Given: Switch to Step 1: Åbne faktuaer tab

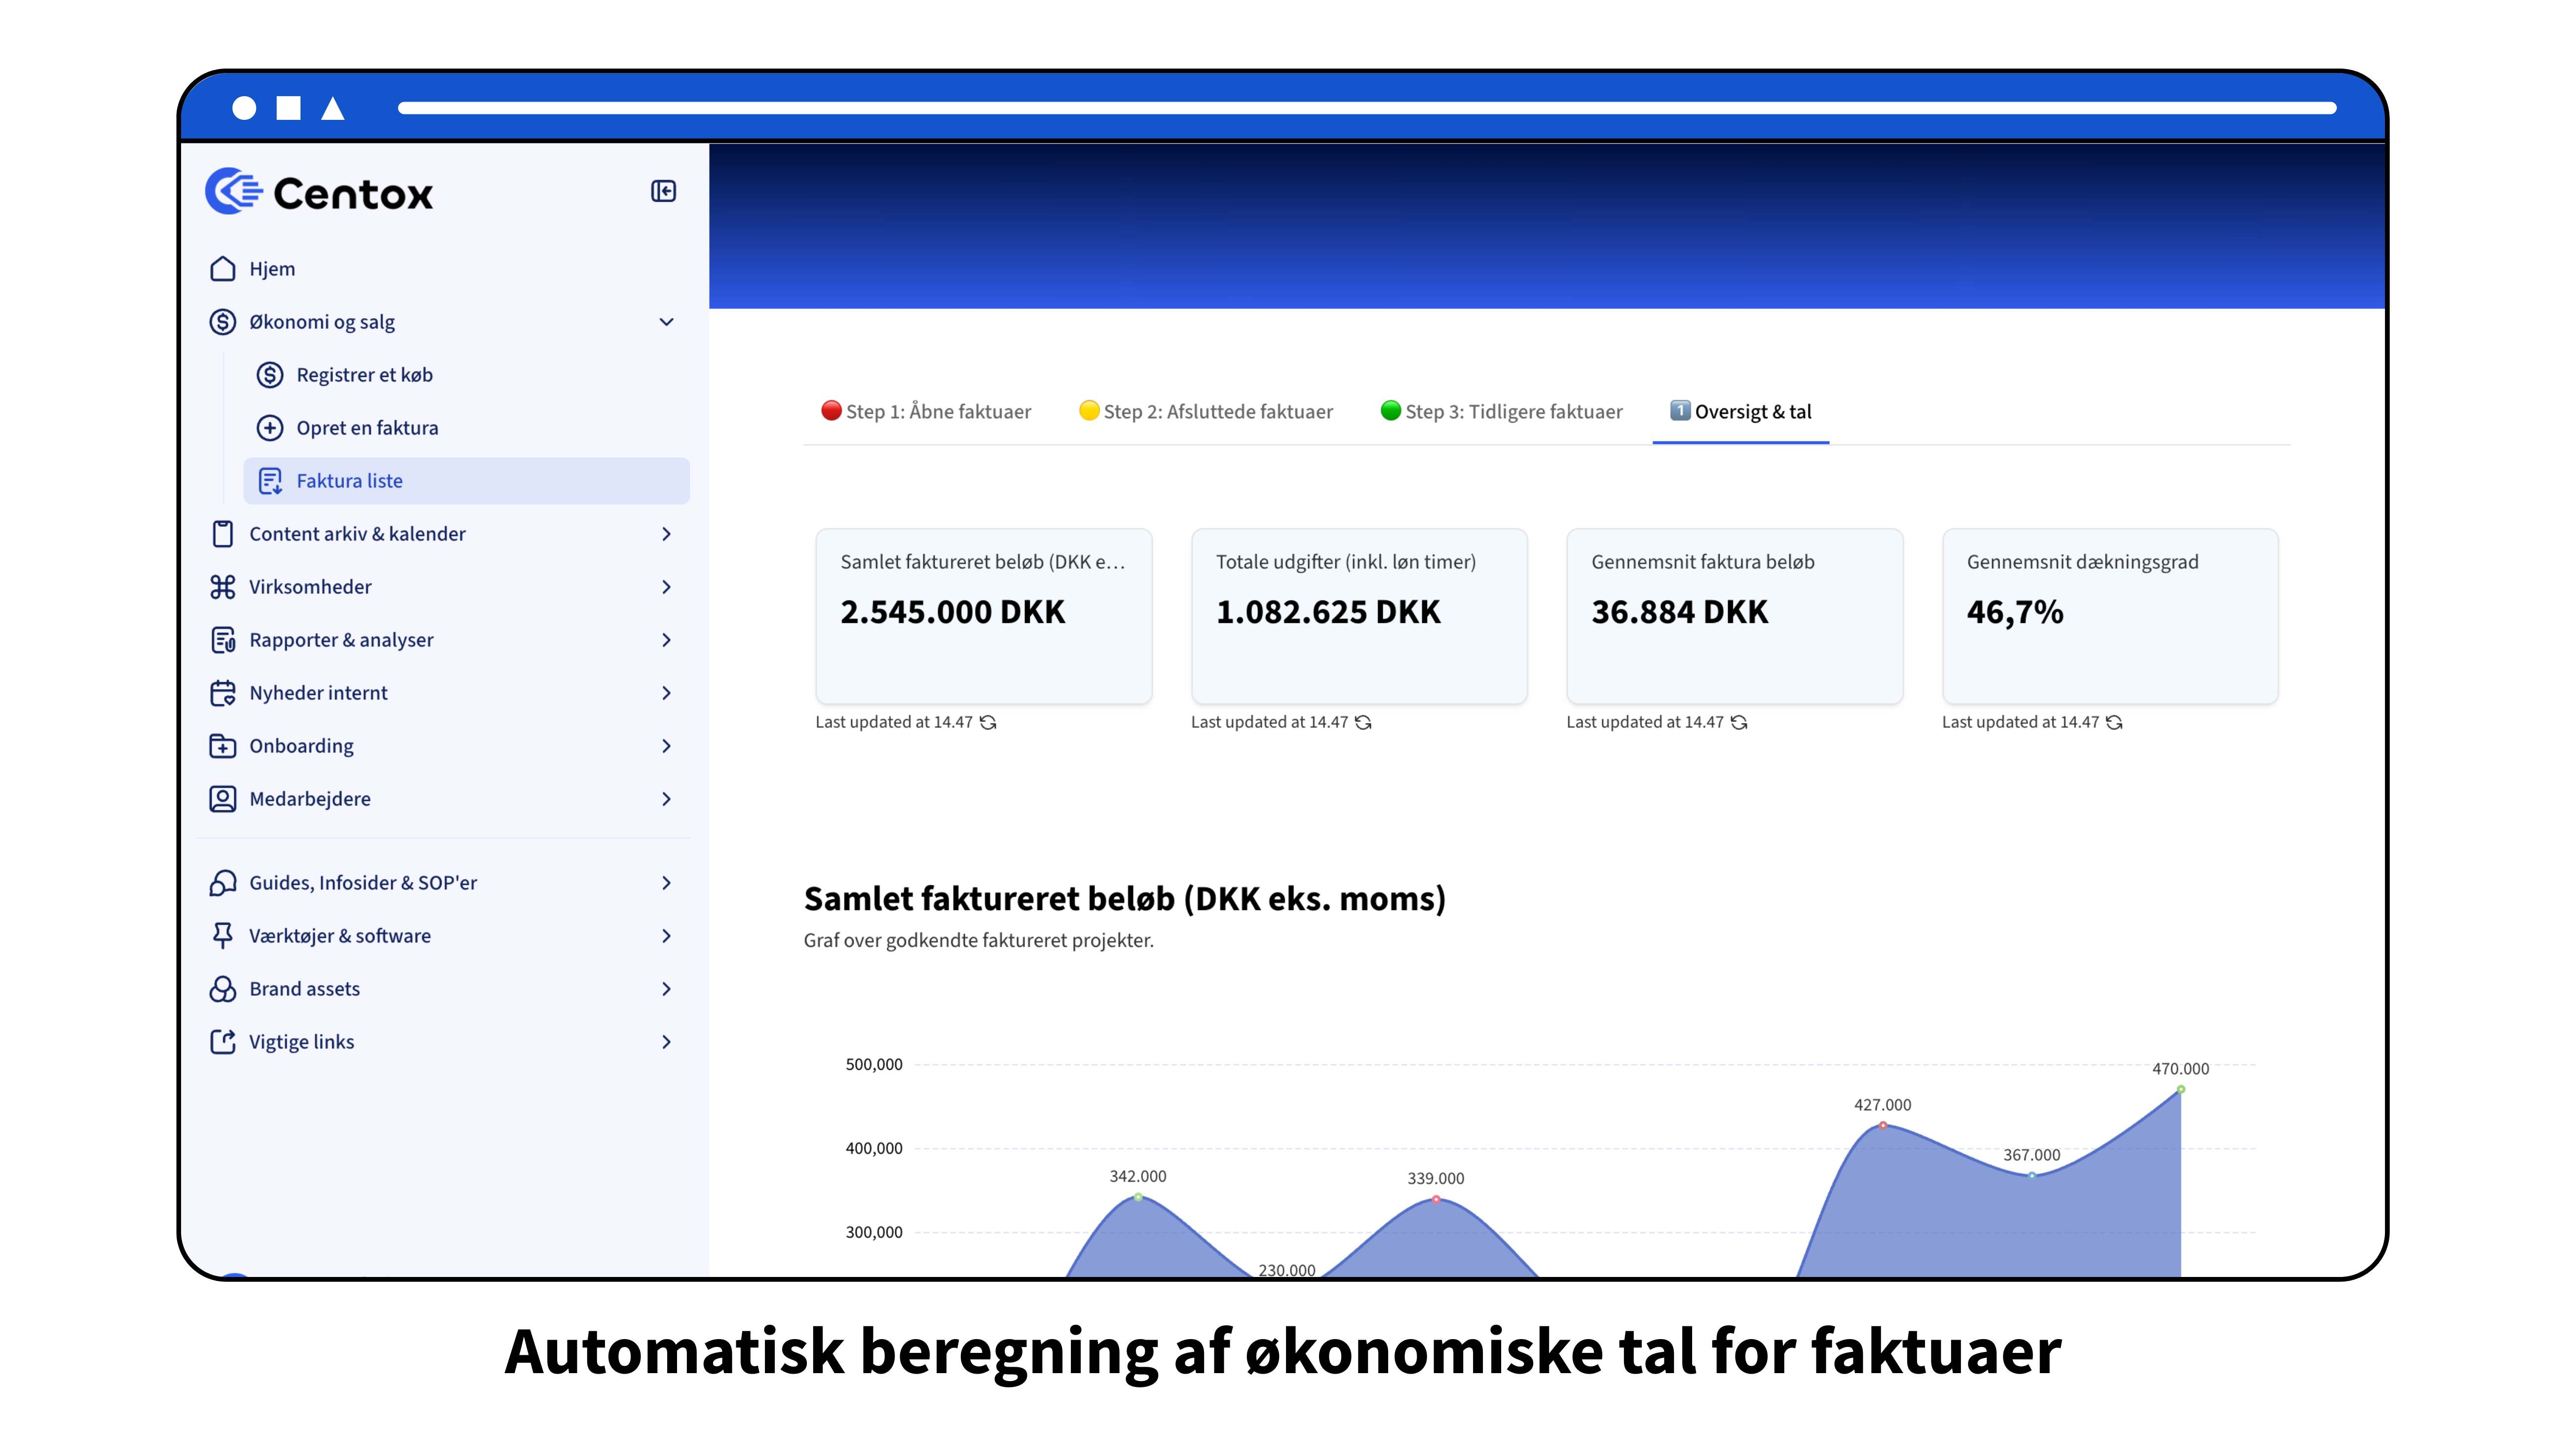Looking at the screenshot, I should 926,412.
